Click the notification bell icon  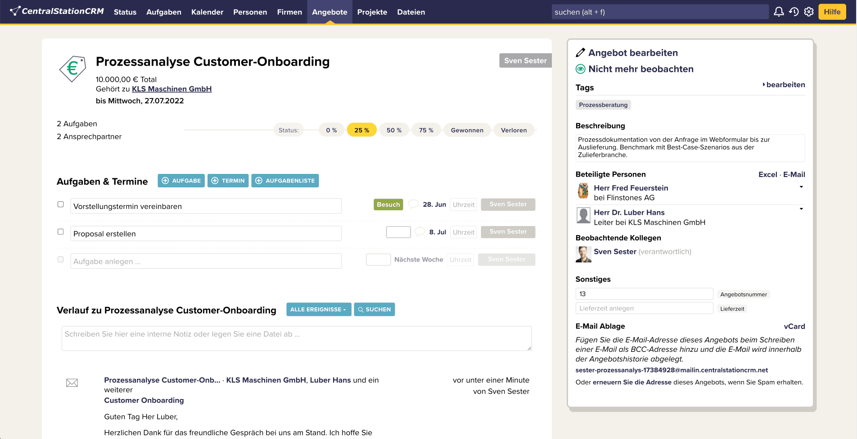[x=779, y=12]
